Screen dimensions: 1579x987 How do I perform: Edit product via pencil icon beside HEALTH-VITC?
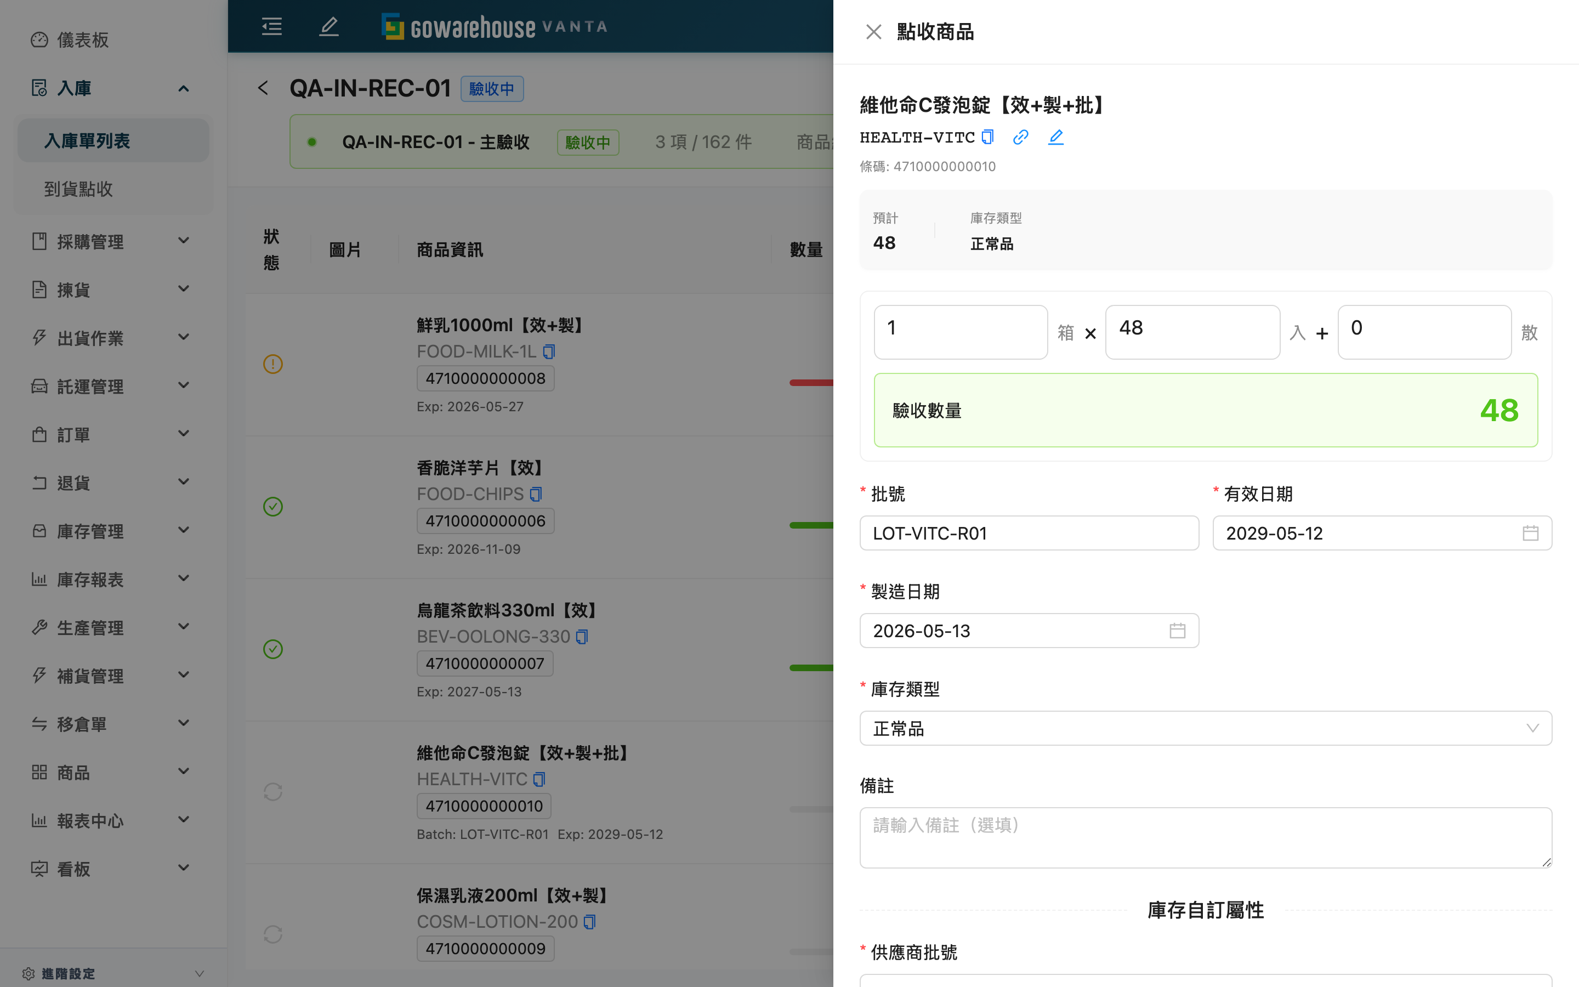[1056, 137]
